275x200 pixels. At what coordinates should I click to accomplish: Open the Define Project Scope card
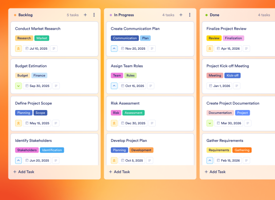pyautogui.click(x=34, y=103)
